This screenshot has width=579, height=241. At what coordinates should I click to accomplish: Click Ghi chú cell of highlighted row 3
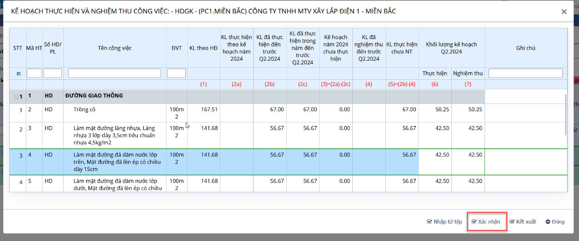click(x=525, y=162)
